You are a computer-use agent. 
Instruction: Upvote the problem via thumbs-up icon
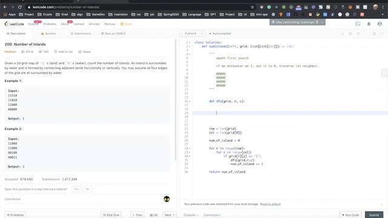pyautogui.click(x=23, y=51)
